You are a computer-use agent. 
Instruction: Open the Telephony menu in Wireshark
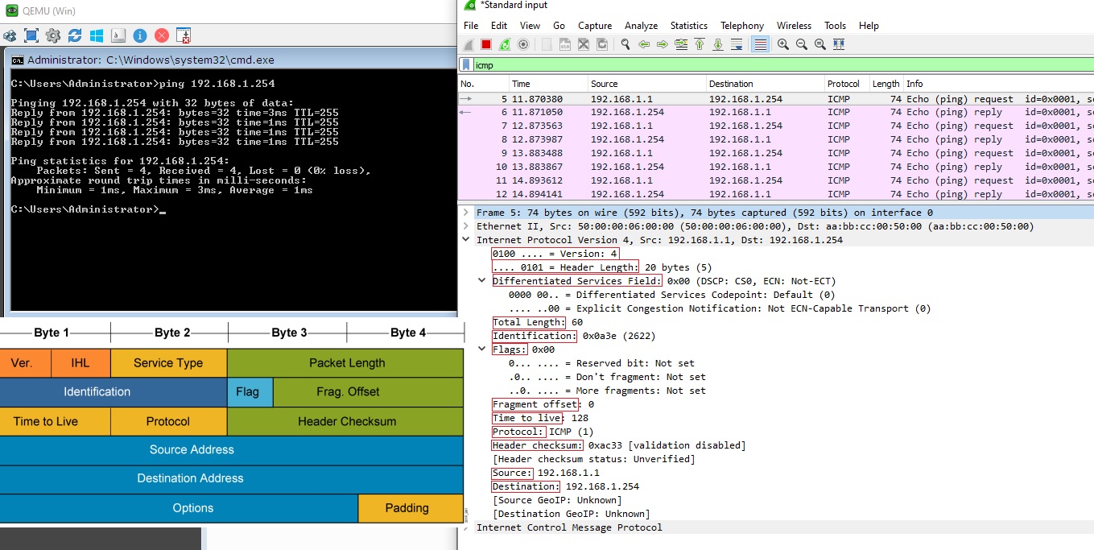(x=742, y=25)
